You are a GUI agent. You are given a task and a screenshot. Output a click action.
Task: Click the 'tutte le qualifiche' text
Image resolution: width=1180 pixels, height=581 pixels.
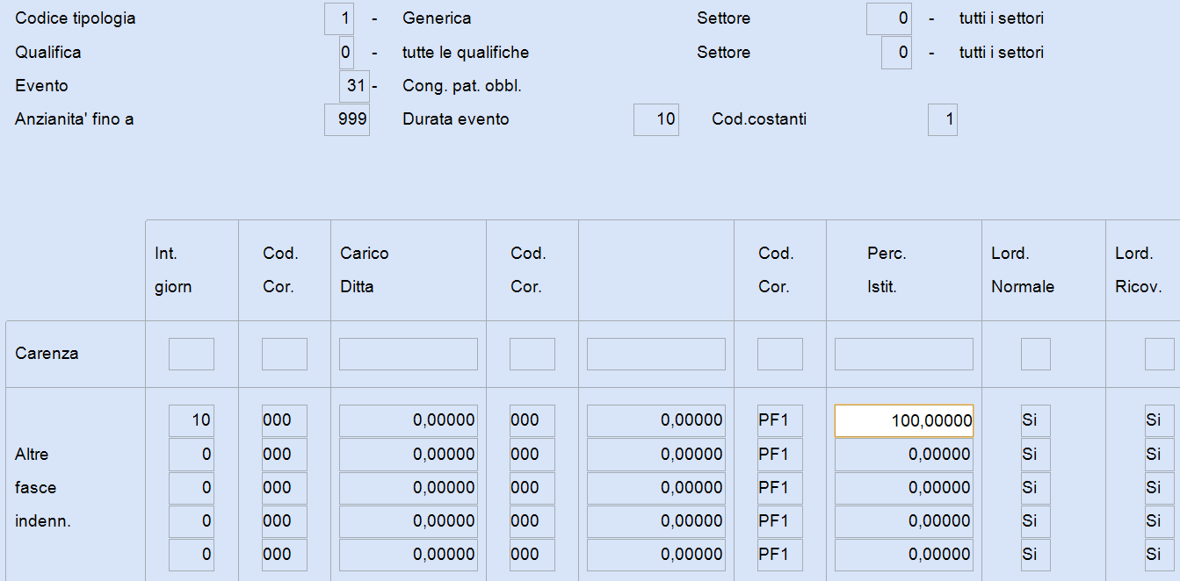point(466,53)
